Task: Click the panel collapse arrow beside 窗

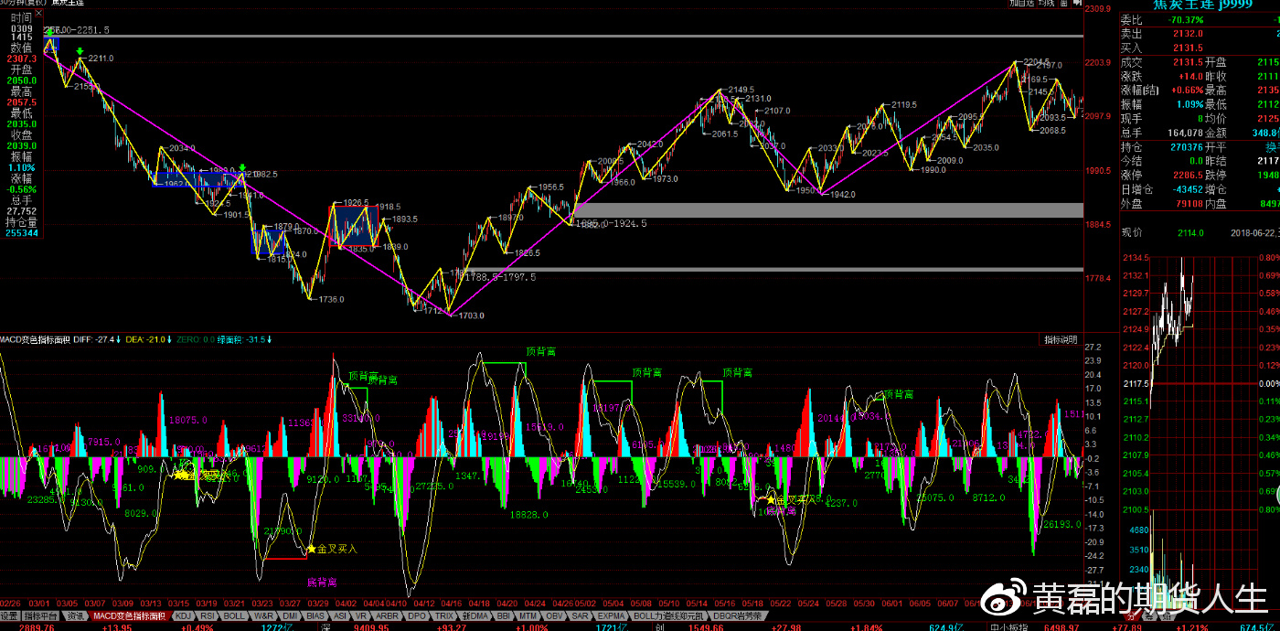Action: pyautogui.click(x=1075, y=4)
